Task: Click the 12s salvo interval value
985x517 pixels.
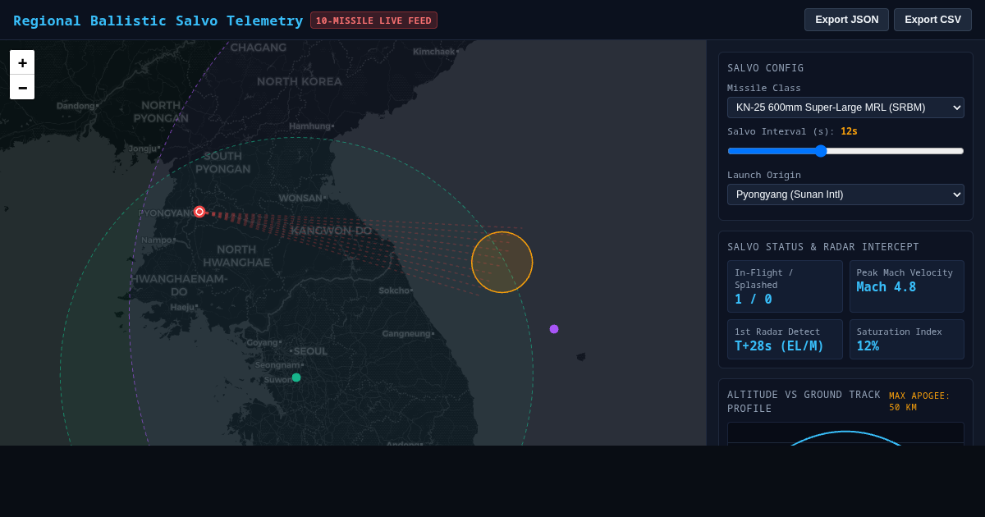Action: pos(849,131)
